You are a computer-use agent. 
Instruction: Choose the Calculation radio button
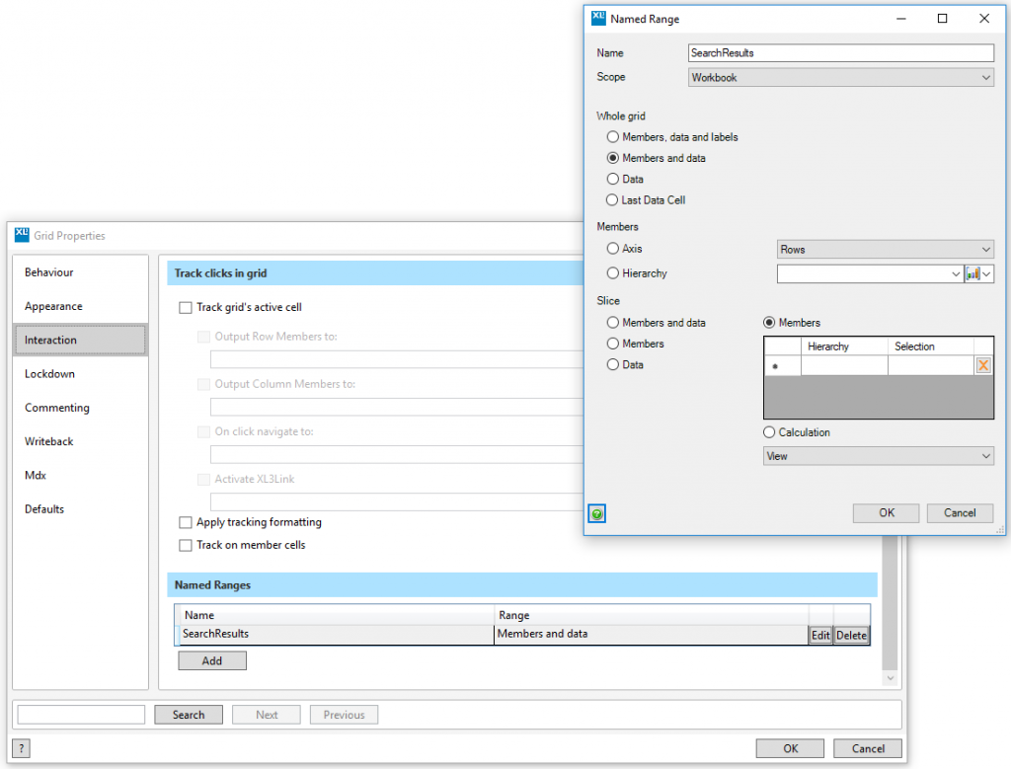point(770,432)
